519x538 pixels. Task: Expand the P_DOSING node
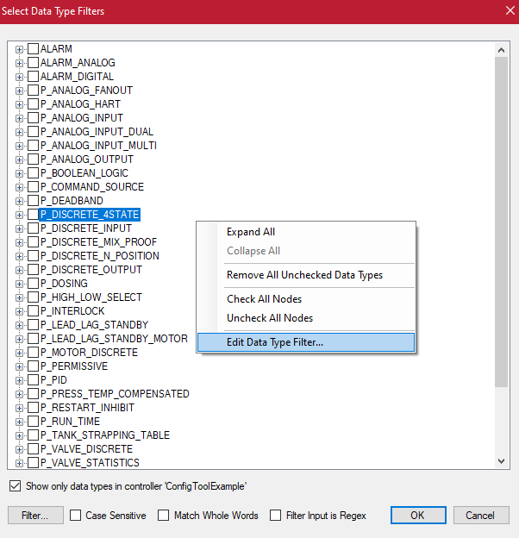click(19, 284)
